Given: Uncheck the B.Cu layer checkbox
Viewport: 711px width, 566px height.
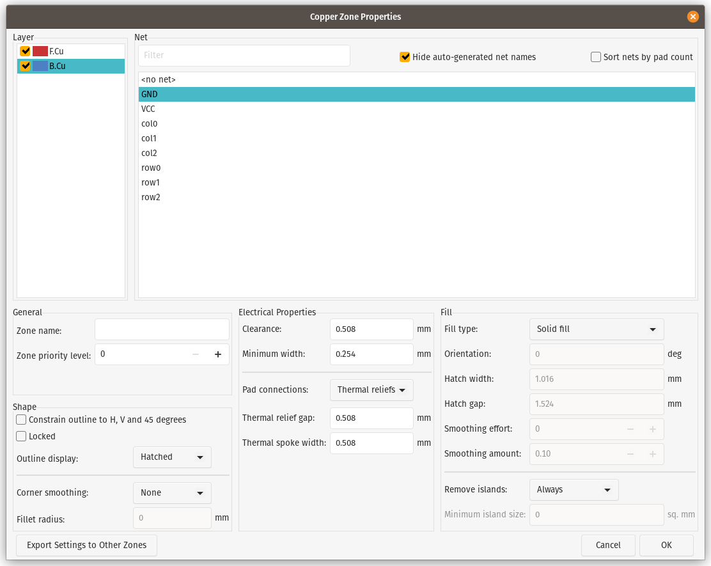Looking at the screenshot, I should click(x=26, y=66).
